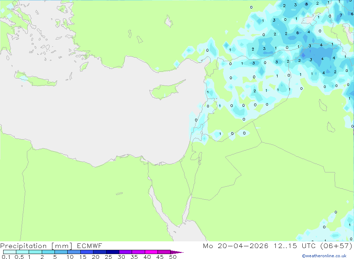Click the 0.1–0.5 mm lightest cyan legend swatch

point(10,252)
